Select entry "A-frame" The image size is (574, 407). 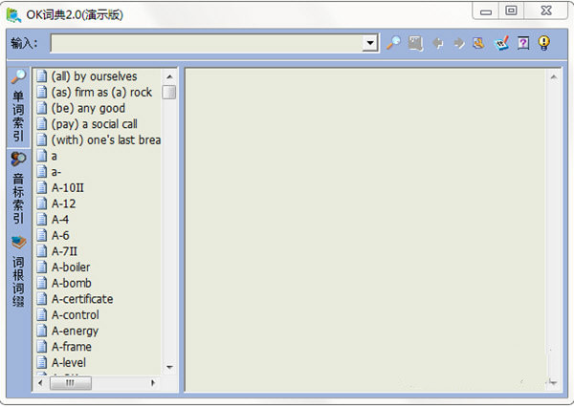[72, 347]
